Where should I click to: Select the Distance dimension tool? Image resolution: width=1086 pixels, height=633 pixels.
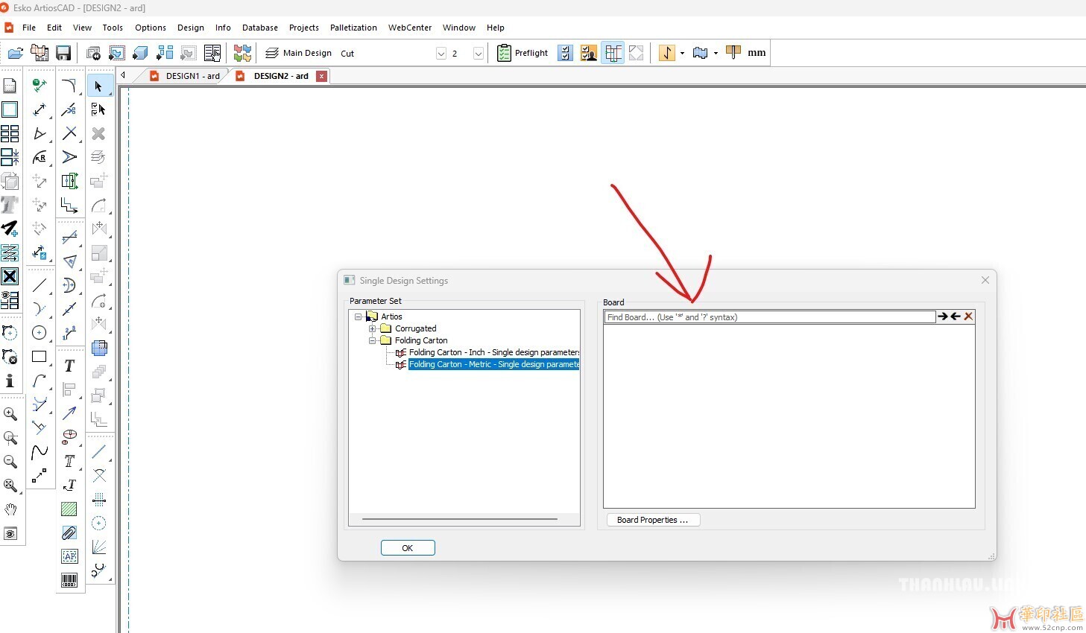coord(40,109)
